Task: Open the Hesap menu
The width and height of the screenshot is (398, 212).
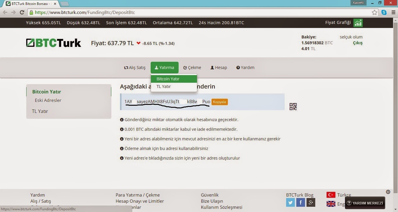Action: pos(219,68)
